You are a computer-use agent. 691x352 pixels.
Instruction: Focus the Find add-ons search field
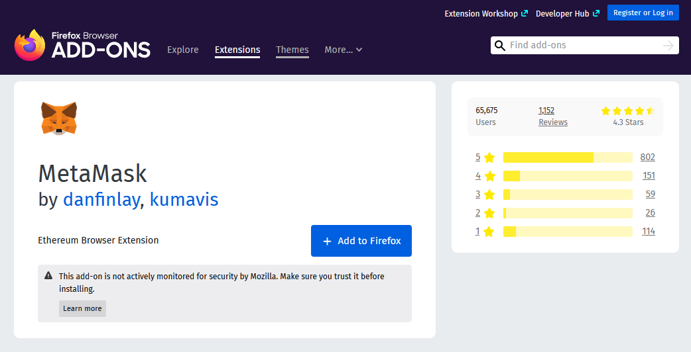(x=585, y=45)
